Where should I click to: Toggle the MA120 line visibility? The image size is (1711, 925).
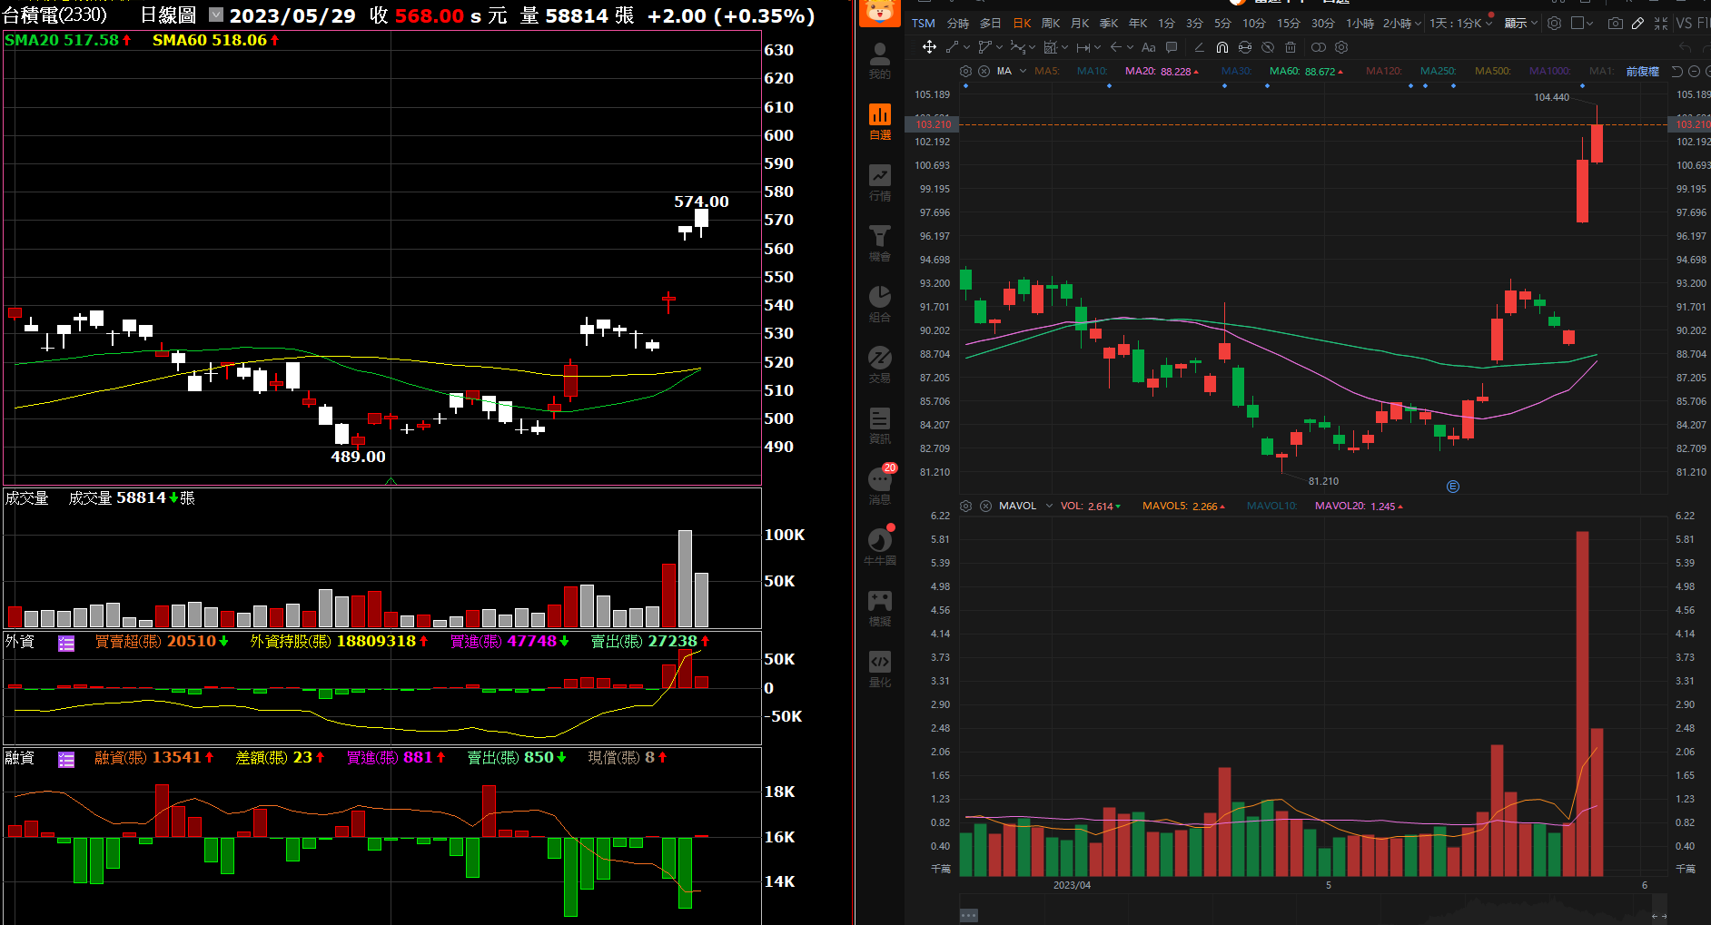pyautogui.click(x=1384, y=71)
